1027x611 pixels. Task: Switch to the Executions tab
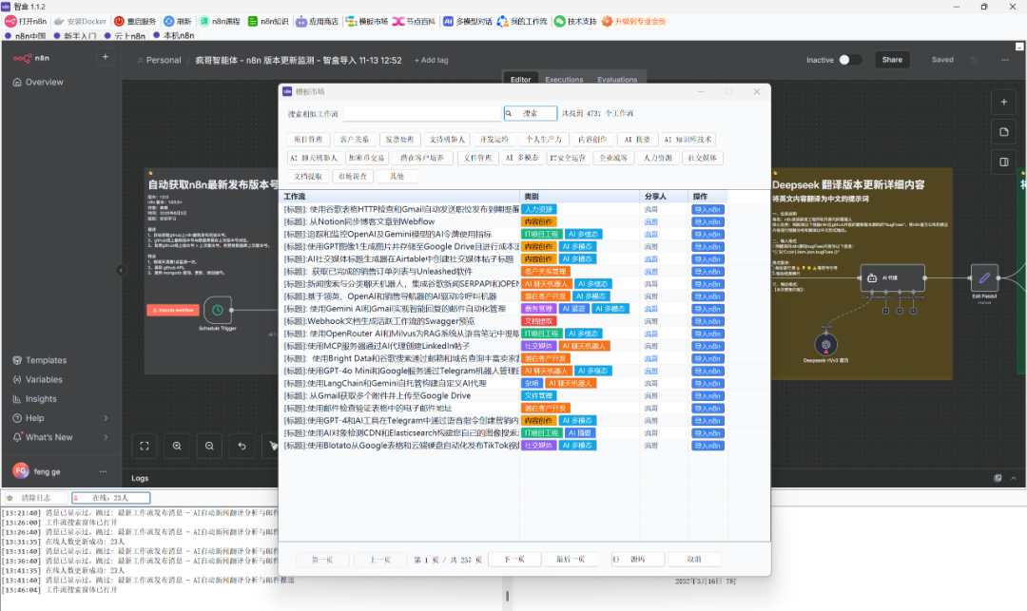point(564,80)
